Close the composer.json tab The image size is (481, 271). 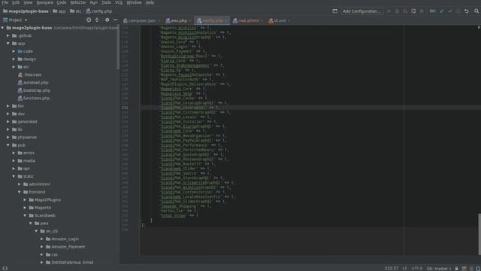pos(159,21)
